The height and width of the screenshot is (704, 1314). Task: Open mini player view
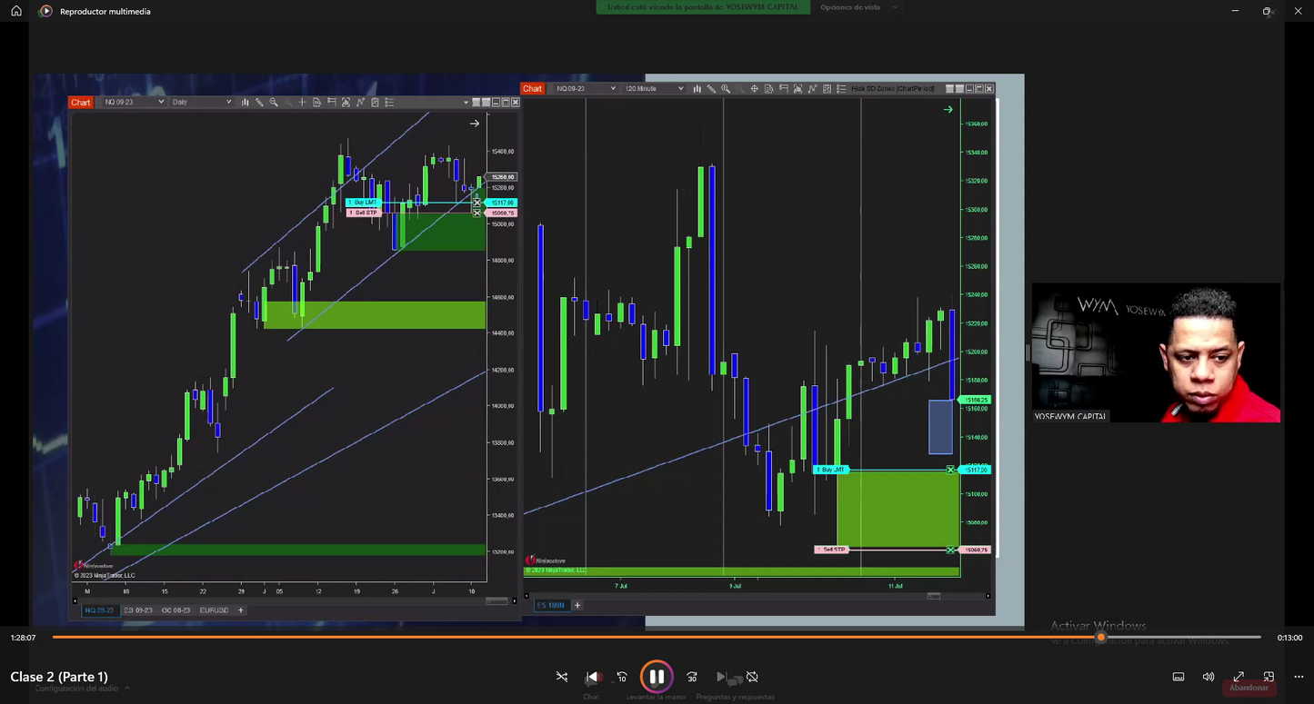coord(1269,677)
